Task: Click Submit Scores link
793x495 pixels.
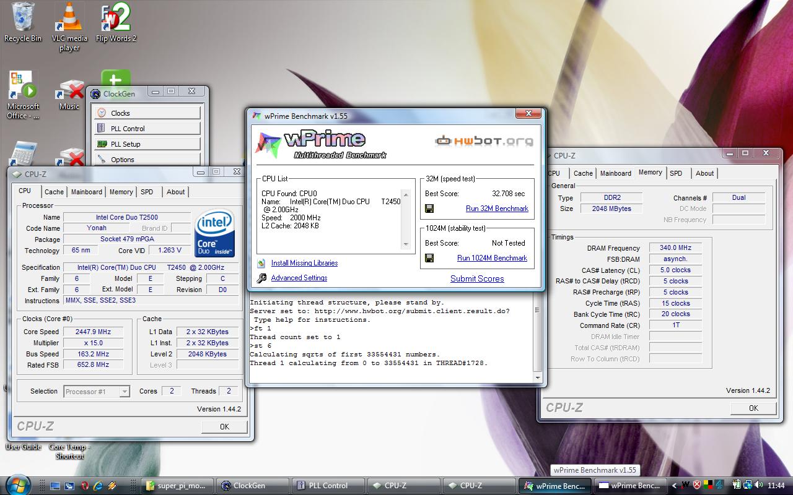Action: (x=477, y=278)
